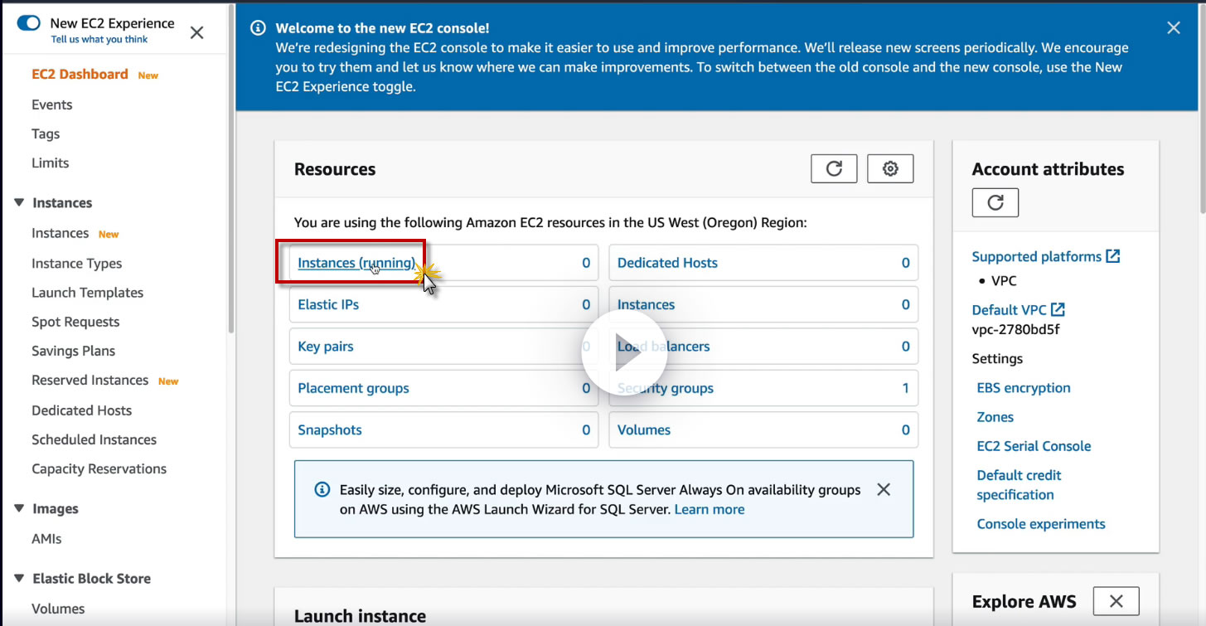Open Console experiments
This screenshot has width=1206, height=626.
tap(1041, 524)
